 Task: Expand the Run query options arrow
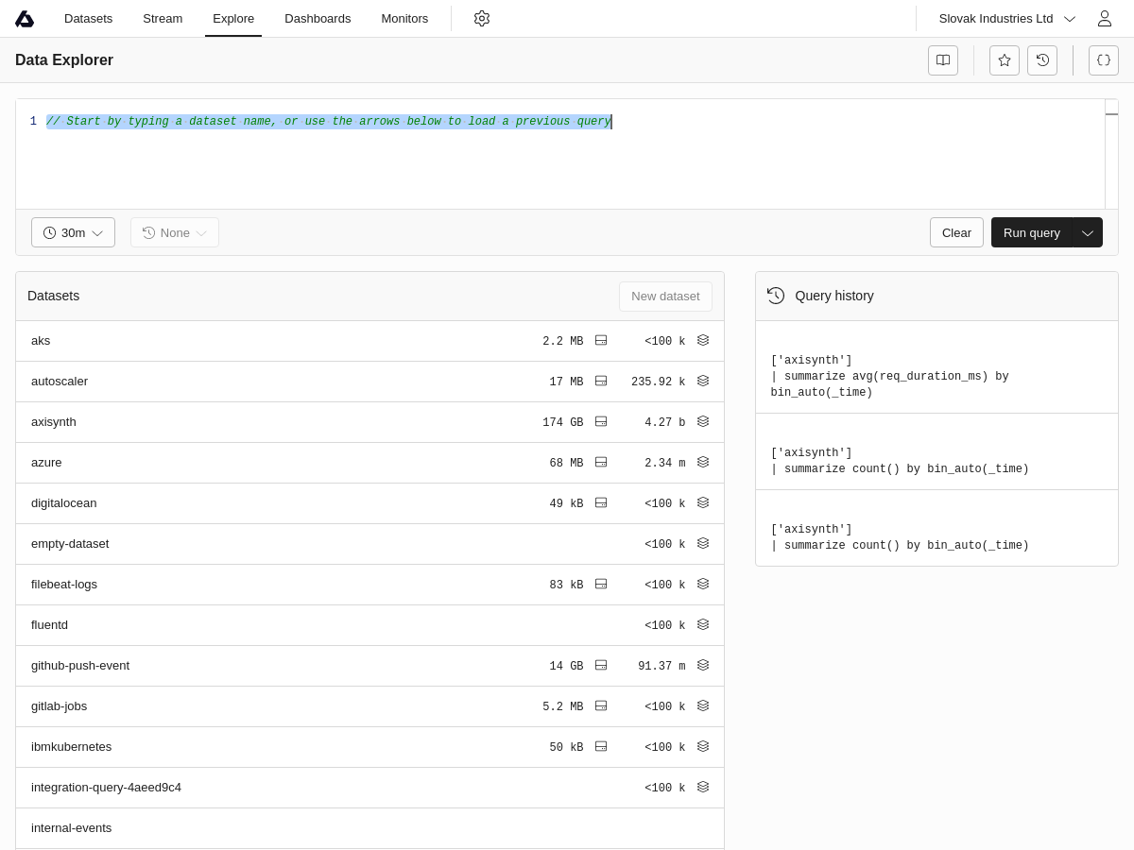tap(1088, 232)
